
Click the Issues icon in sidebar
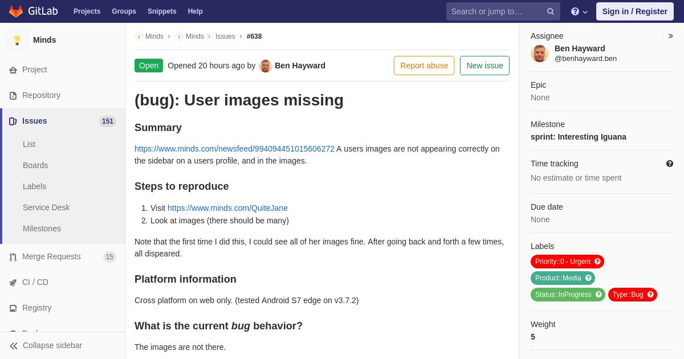coord(13,121)
